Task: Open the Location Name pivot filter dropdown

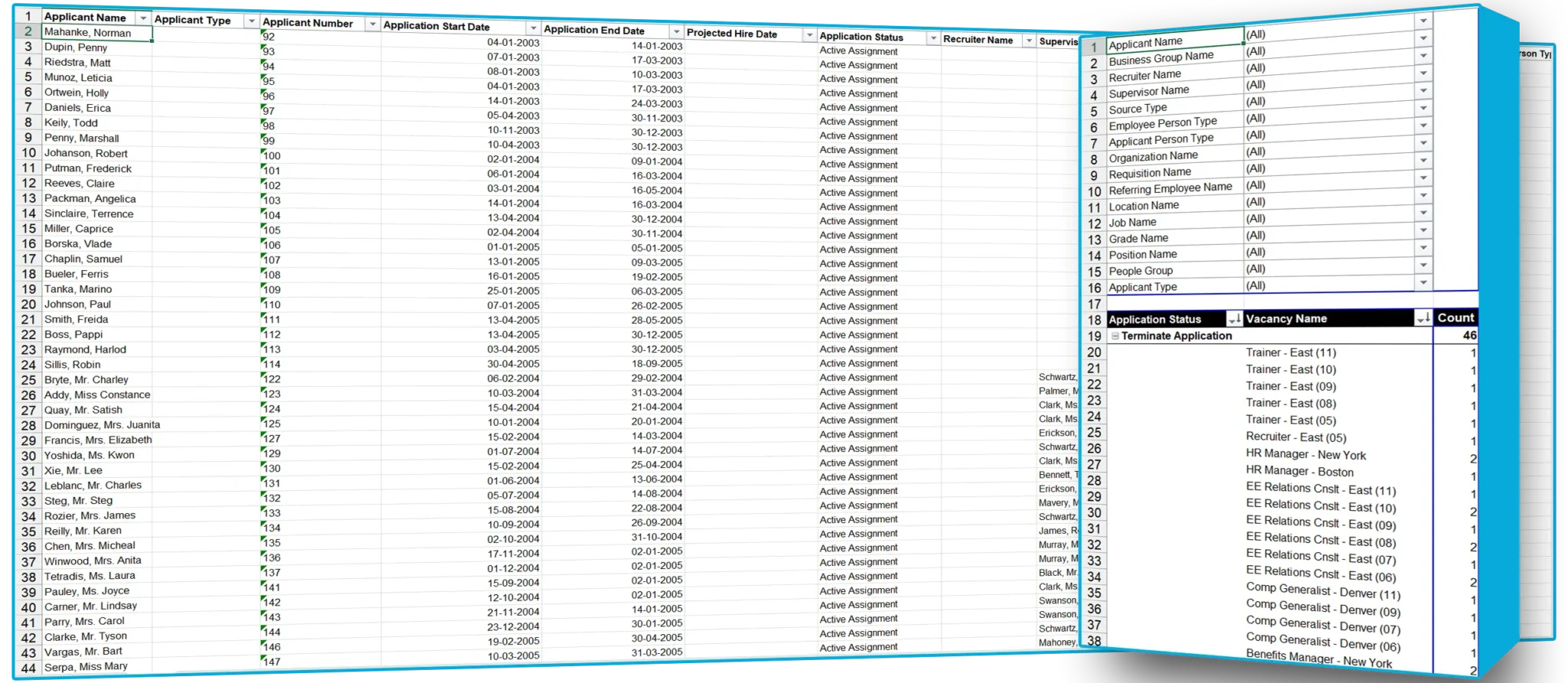Action: coord(1423,212)
